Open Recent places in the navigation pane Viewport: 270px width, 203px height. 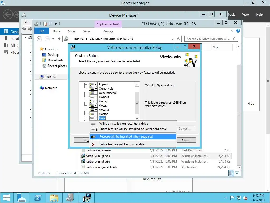pos(57,66)
